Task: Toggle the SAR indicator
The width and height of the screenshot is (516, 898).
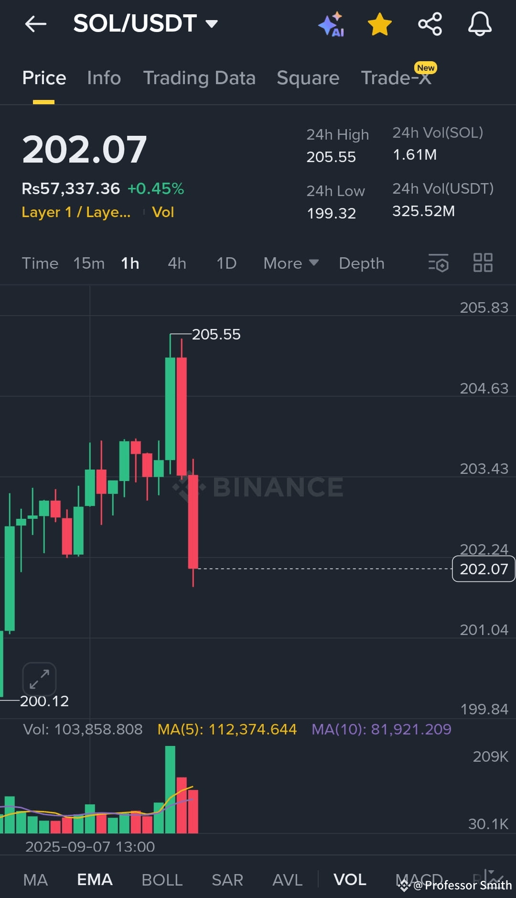Action: 227,879
